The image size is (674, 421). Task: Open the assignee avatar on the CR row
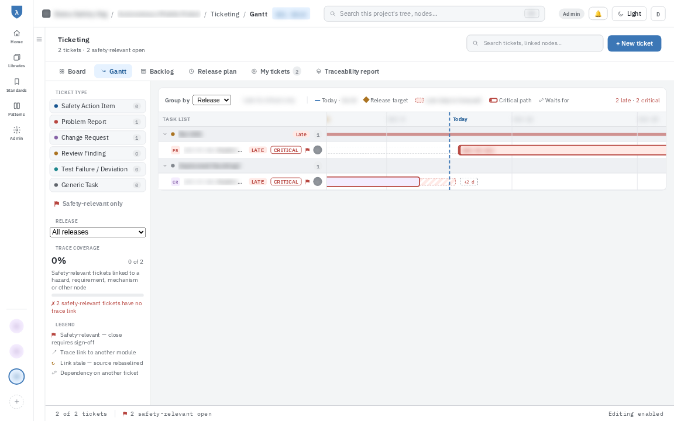coord(318,182)
